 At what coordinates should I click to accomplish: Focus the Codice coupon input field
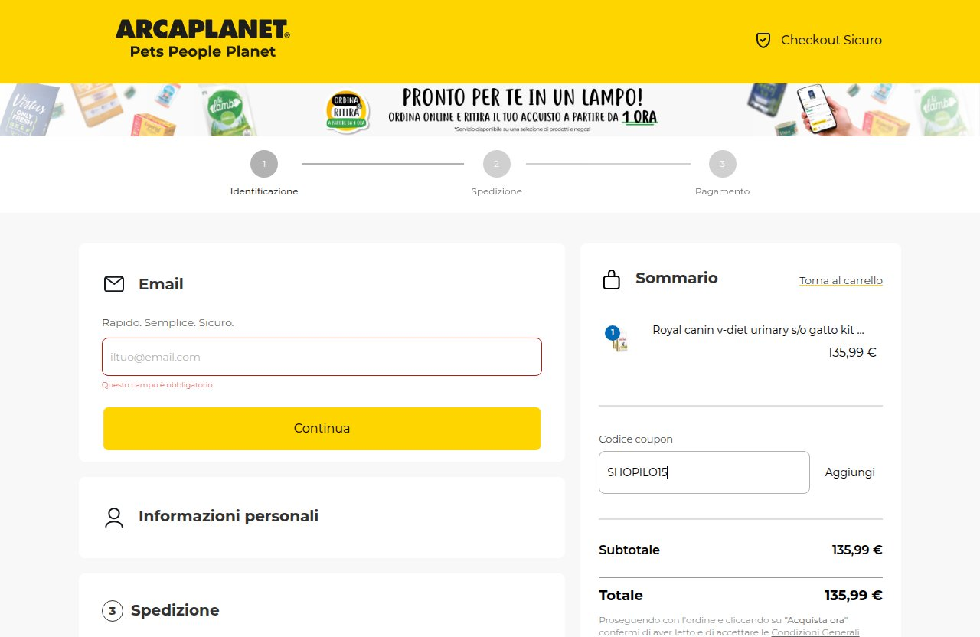704,472
